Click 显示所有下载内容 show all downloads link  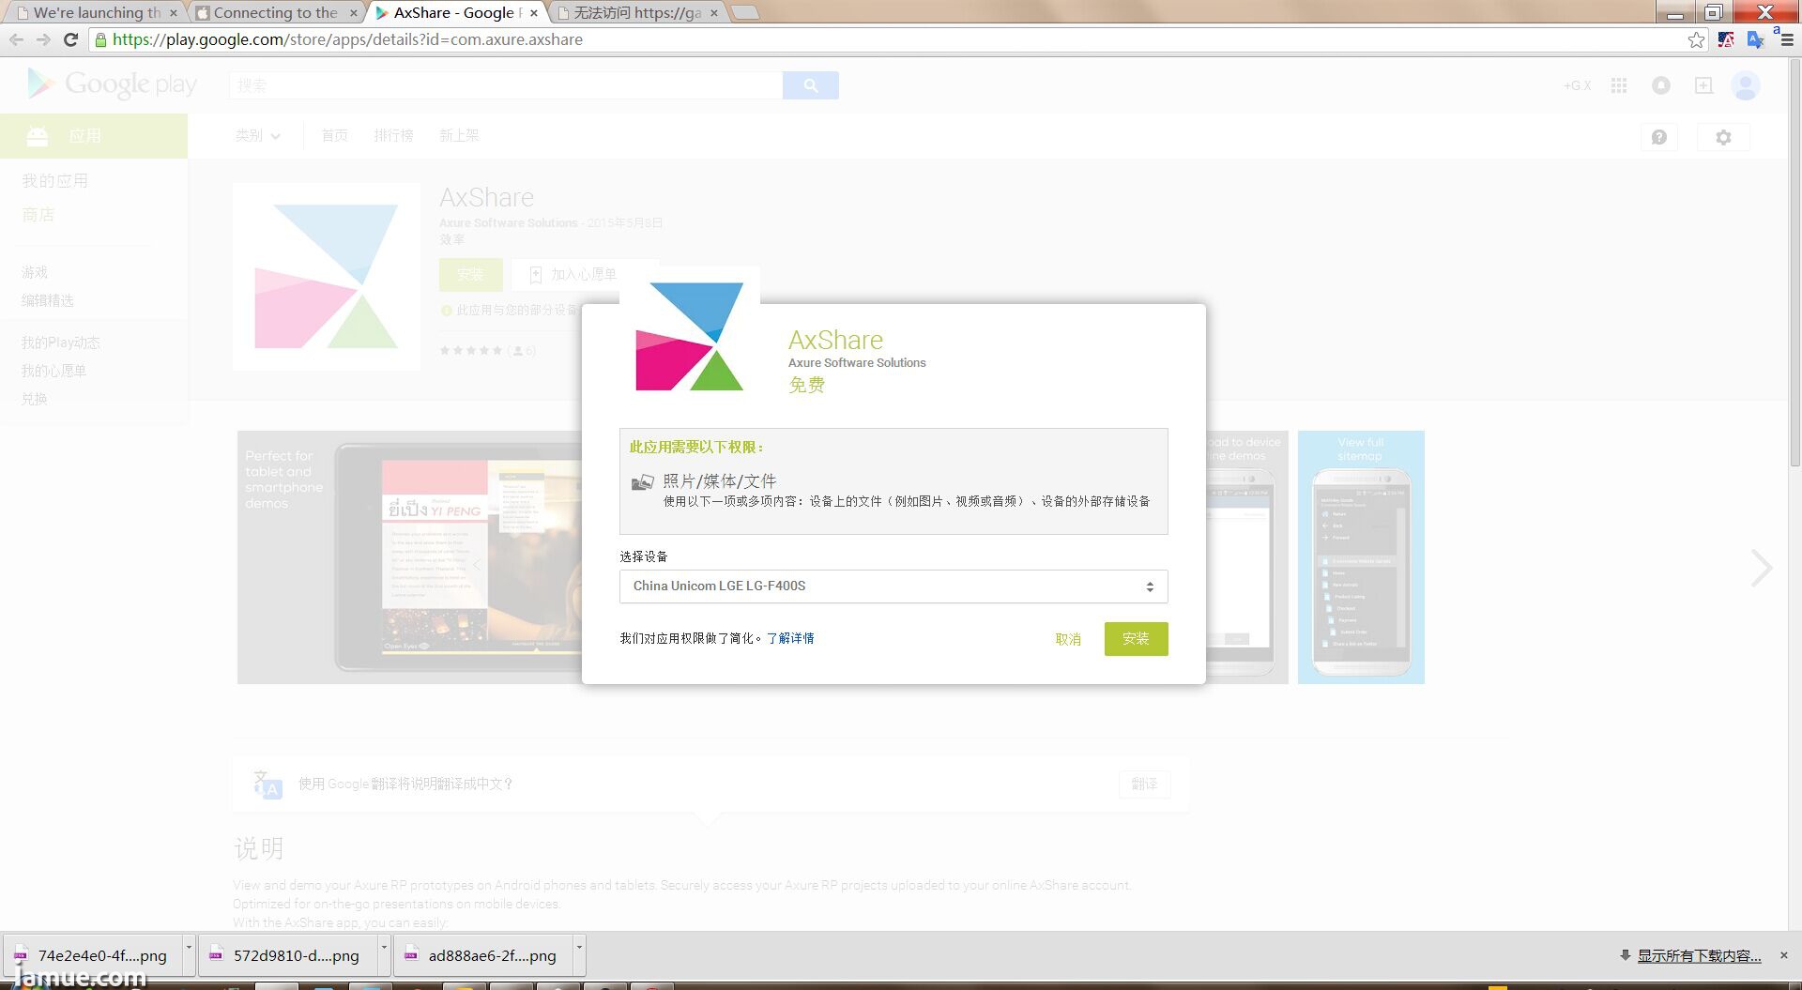tap(1699, 956)
